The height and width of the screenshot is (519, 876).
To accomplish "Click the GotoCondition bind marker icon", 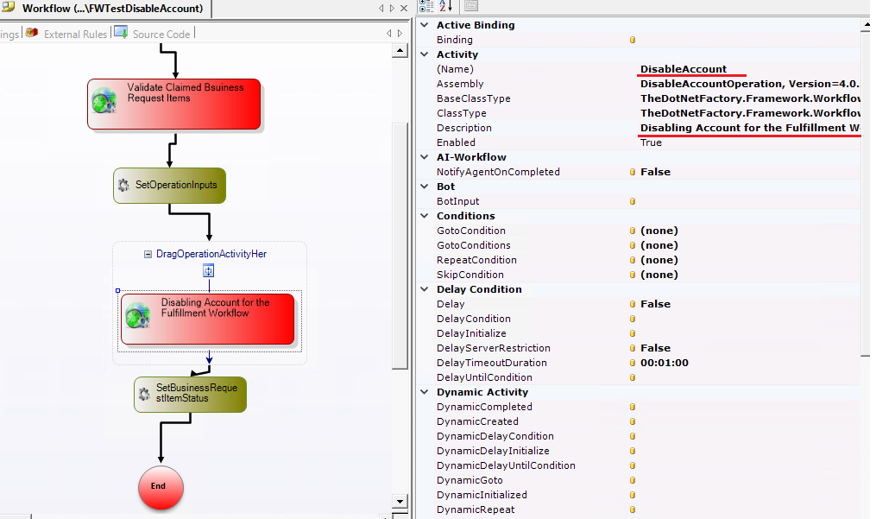I will [x=633, y=231].
